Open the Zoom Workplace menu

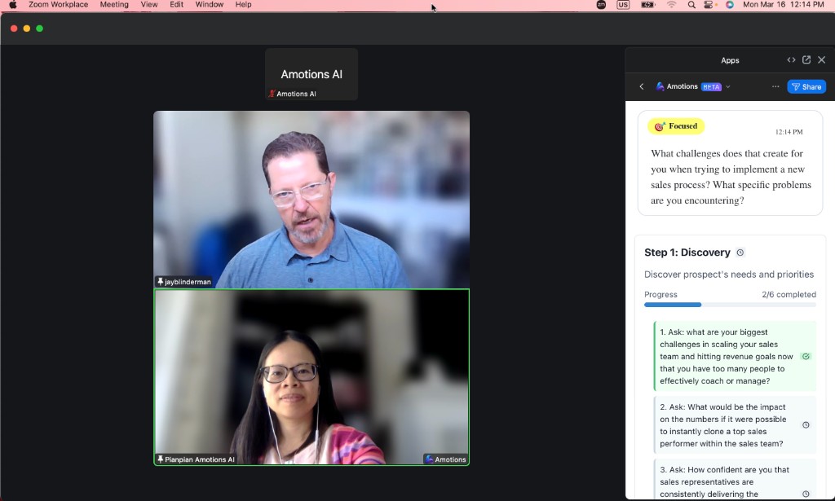coord(58,4)
